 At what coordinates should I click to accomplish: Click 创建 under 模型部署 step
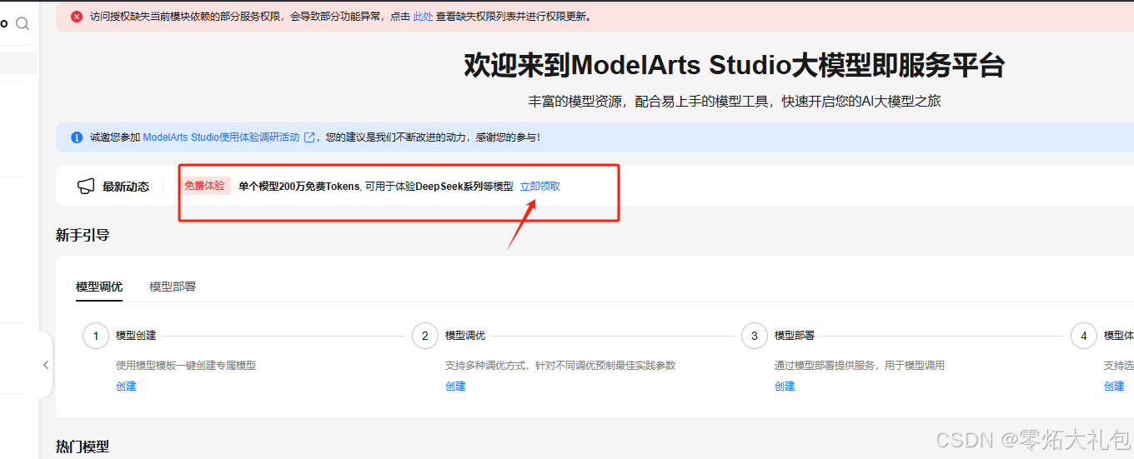coord(785,387)
